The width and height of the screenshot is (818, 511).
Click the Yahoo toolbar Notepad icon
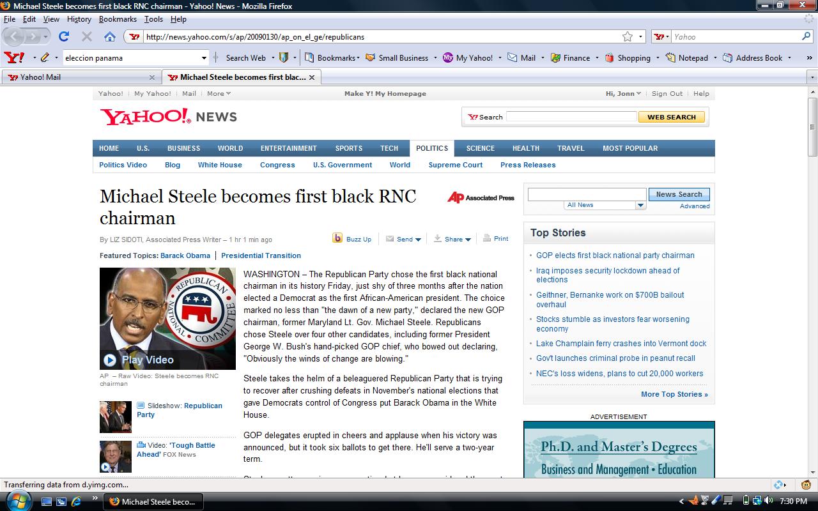[670, 57]
